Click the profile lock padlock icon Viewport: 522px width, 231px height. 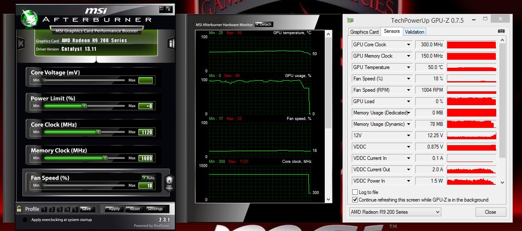click(x=19, y=208)
